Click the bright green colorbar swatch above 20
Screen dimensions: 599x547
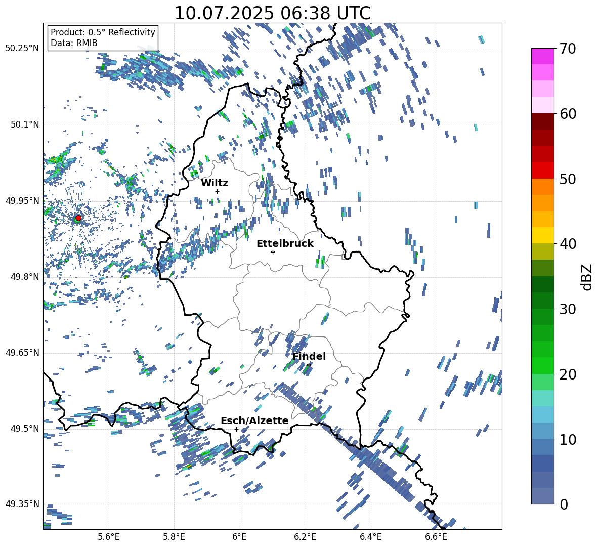pos(542,365)
